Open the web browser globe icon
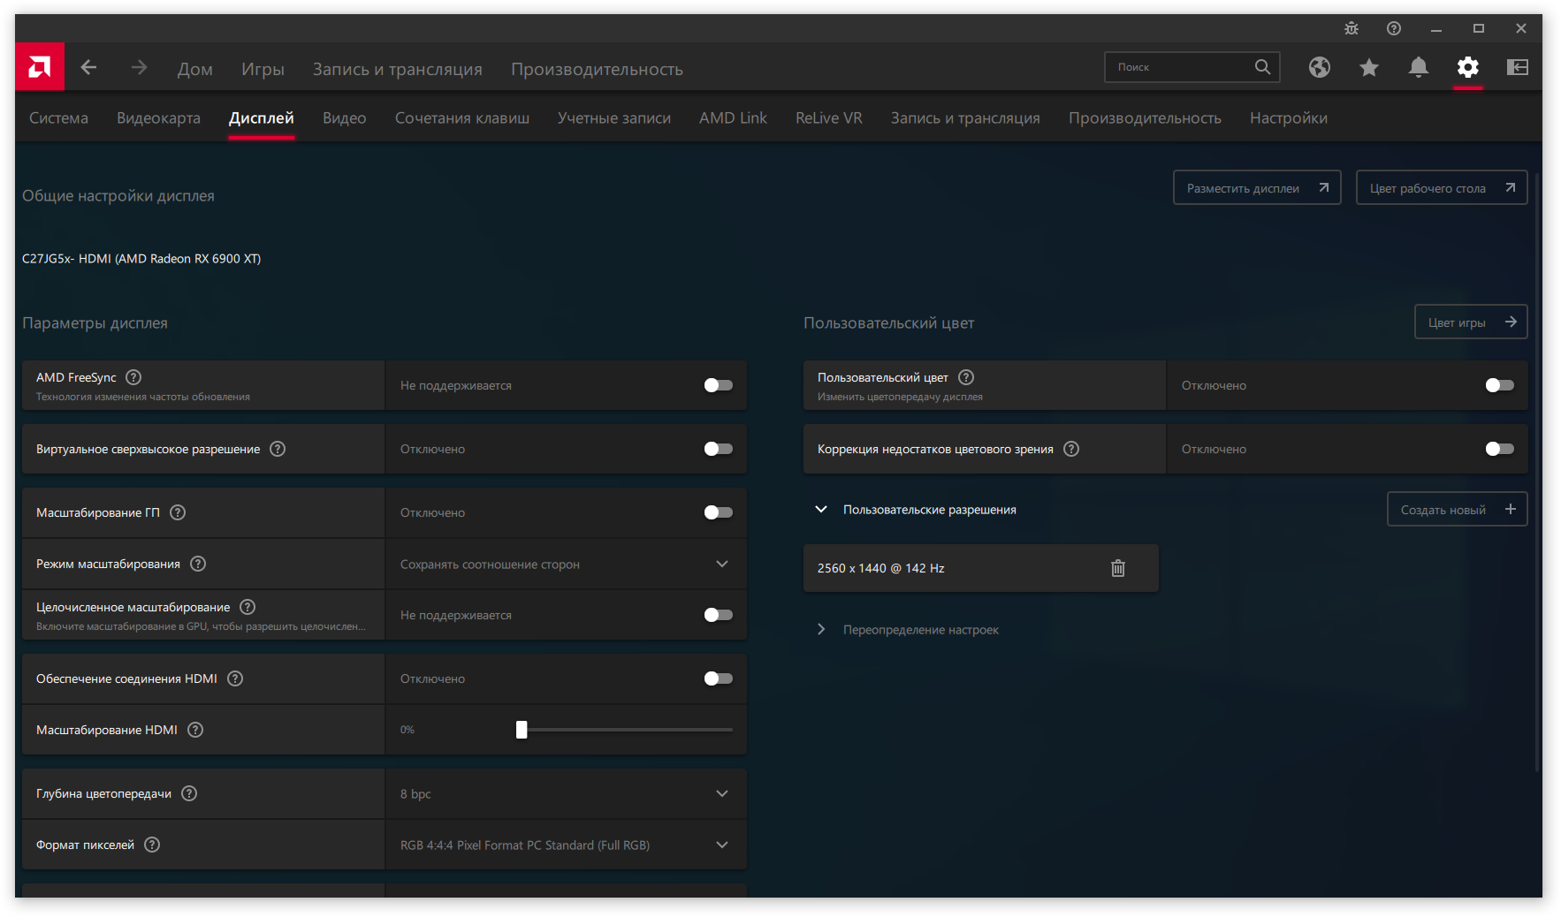The image size is (1561, 917). pos(1320,67)
